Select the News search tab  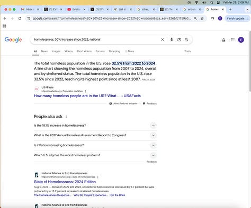44,51
